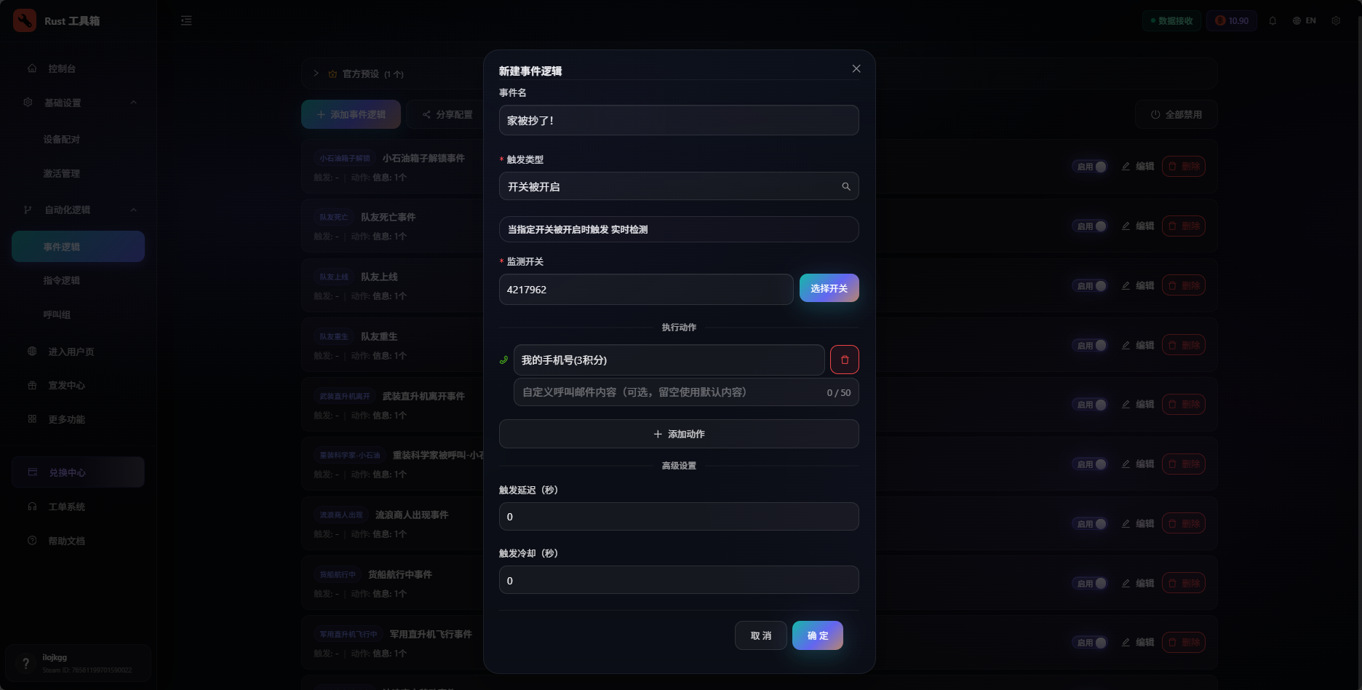Click the 触发冷却 (秒) input field
Image resolution: width=1362 pixels, height=690 pixels.
(679, 580)
